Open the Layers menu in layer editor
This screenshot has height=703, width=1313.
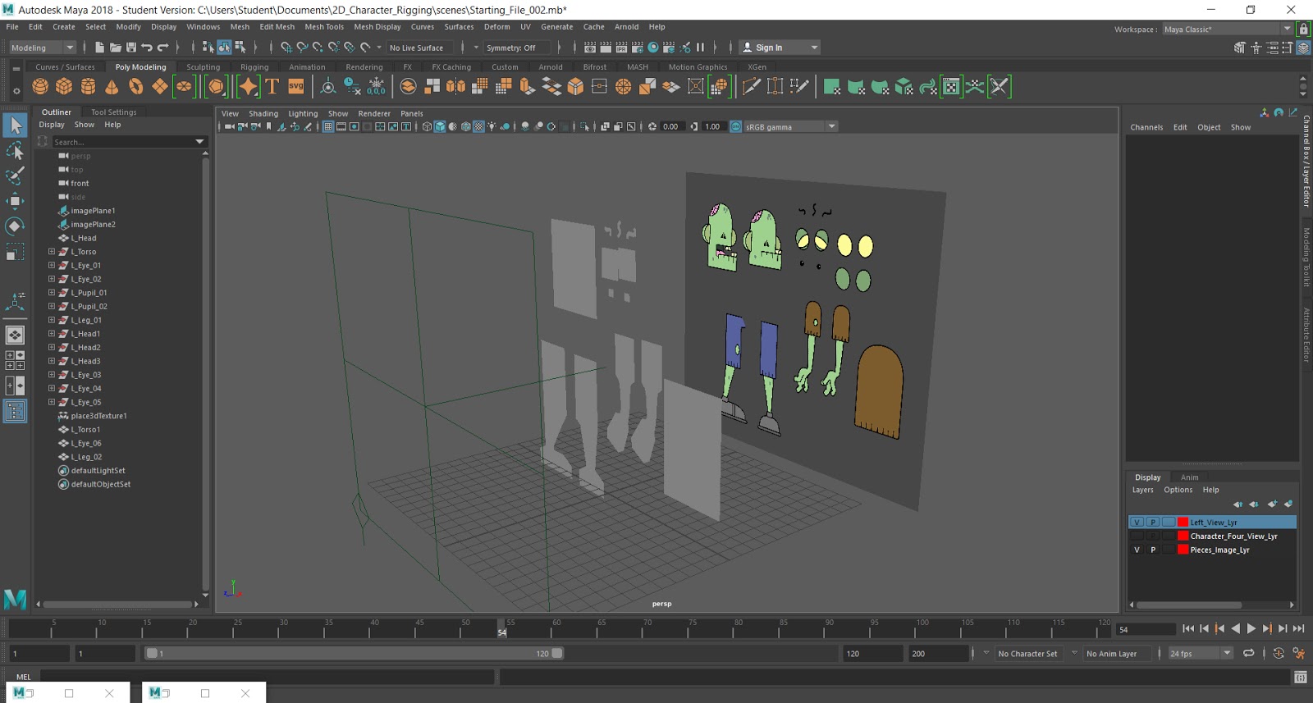(1142, 491)
